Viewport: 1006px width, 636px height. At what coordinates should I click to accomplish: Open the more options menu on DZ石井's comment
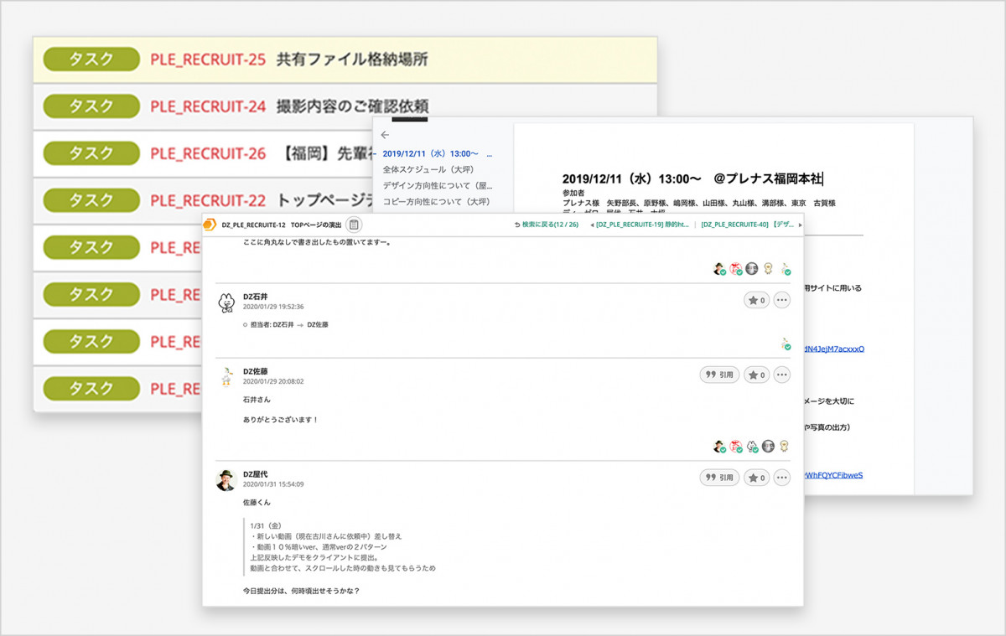coord(781,300)
